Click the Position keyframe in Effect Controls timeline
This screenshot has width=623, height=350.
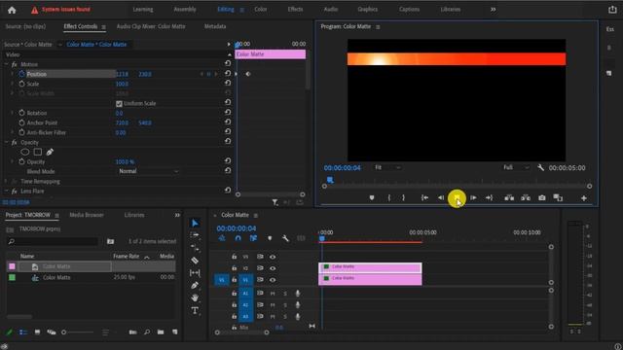248,74
